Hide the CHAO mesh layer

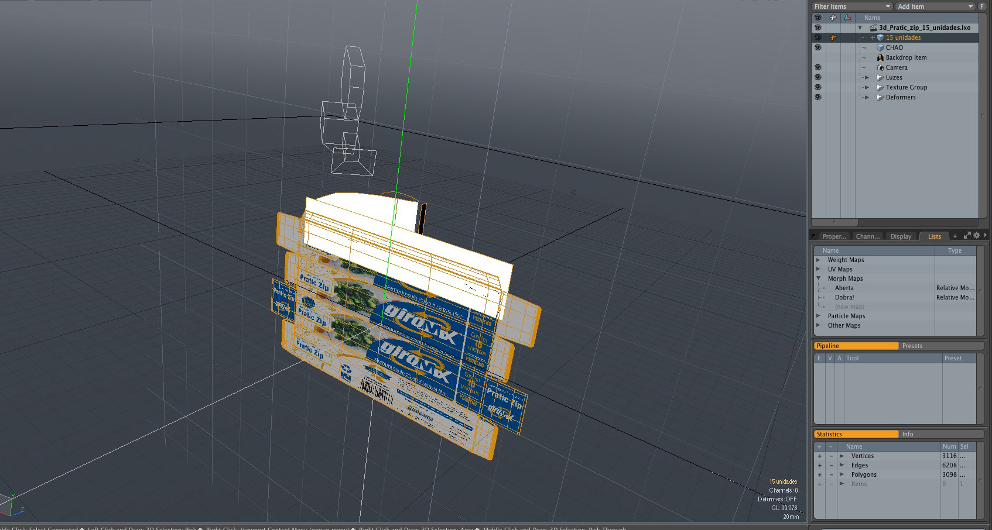[x=817, y=47]
